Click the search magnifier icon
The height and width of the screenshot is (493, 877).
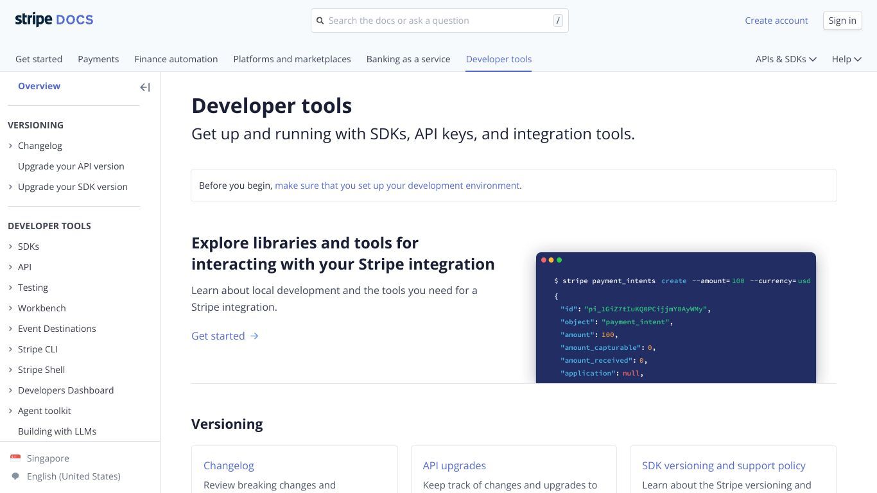320,21
